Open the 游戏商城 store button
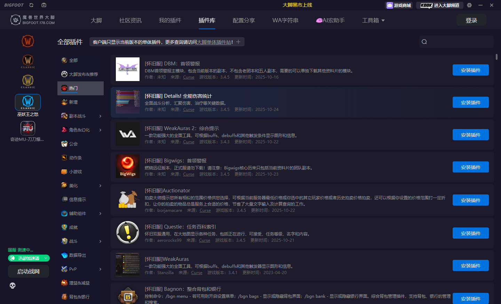 click(399, 5)
